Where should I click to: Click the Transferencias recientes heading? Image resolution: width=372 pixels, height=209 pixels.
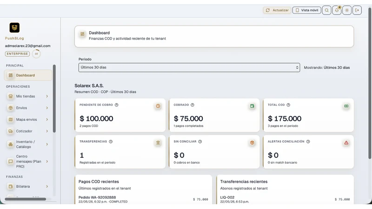pos(244,182)
